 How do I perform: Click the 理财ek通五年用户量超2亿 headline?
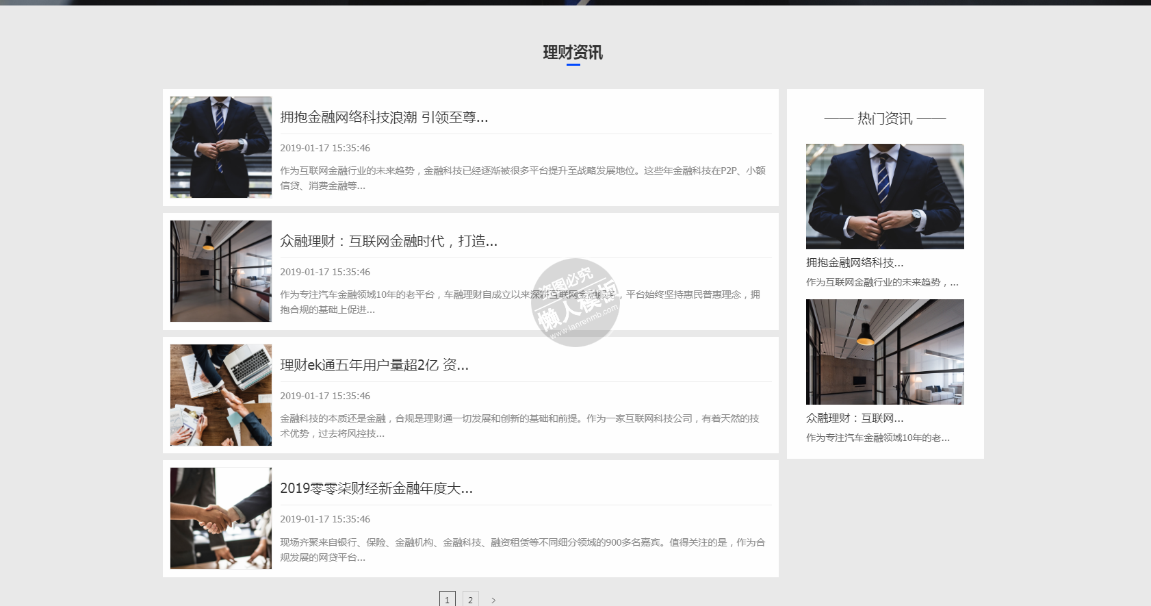coord(374,365)
